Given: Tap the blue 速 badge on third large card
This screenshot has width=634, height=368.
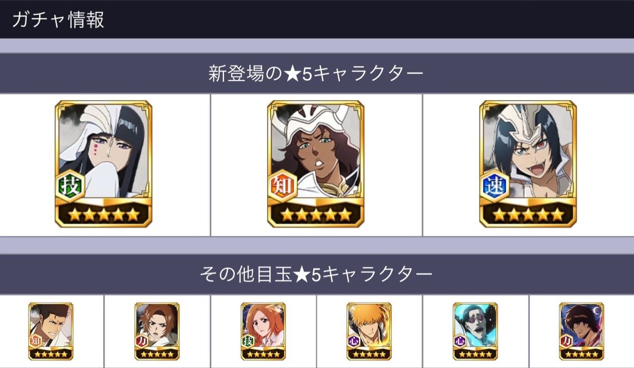Looking at the screenshot, I should (494, 185).
